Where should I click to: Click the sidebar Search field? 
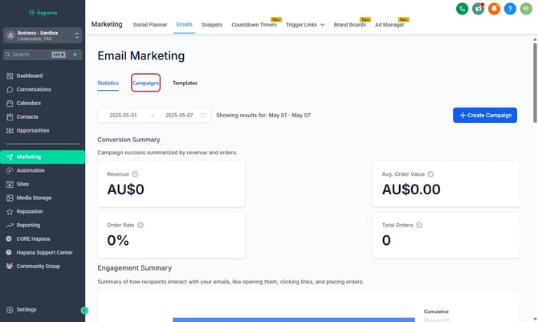(31, 55)
